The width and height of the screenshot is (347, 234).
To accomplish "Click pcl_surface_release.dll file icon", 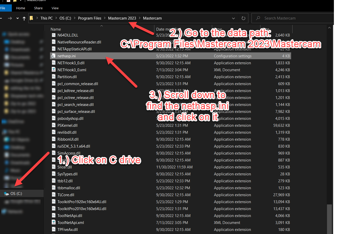I will click(x=53, y=111).
